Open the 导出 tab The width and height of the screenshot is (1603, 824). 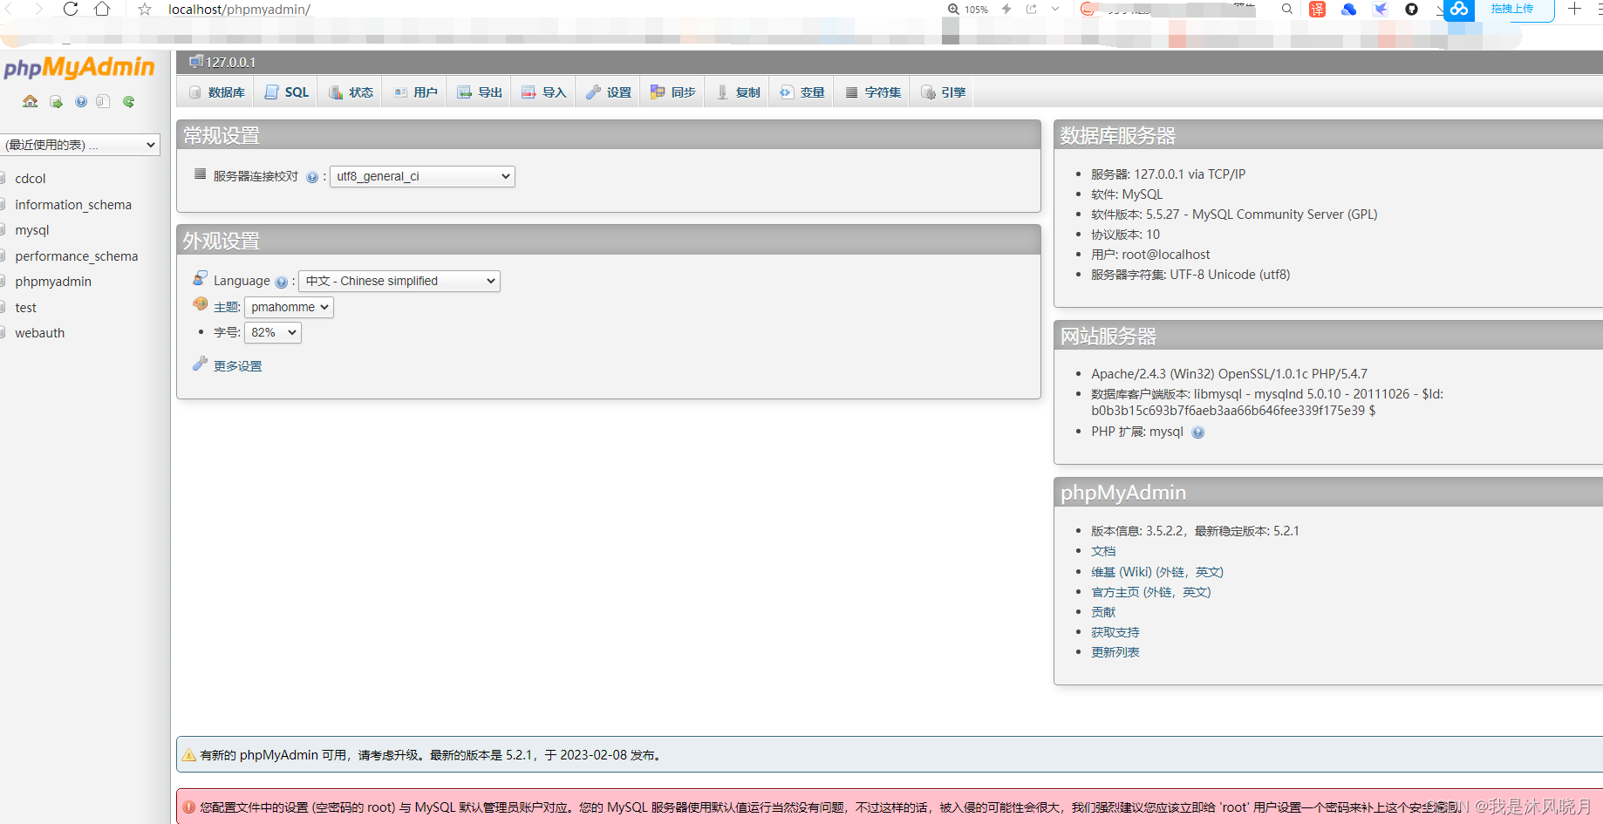pyautogui.click(x=480, y=92)
